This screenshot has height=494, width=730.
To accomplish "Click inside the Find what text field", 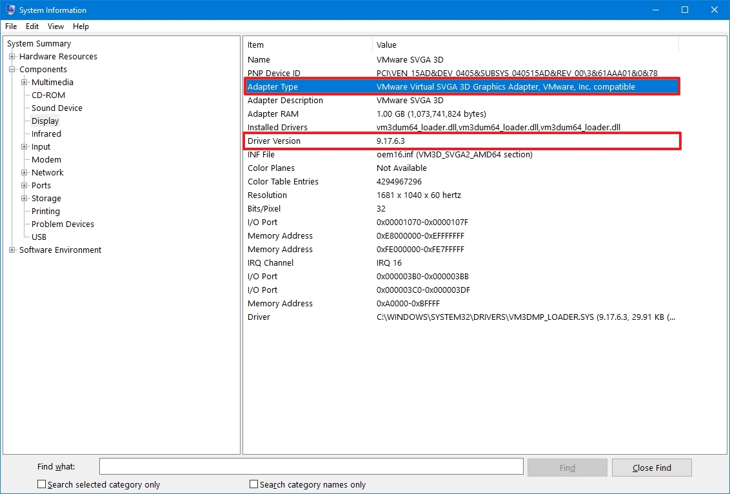I will [311, 466].
